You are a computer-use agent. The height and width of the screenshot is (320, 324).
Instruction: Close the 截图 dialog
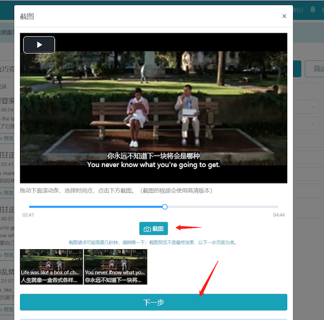[284, 16]
